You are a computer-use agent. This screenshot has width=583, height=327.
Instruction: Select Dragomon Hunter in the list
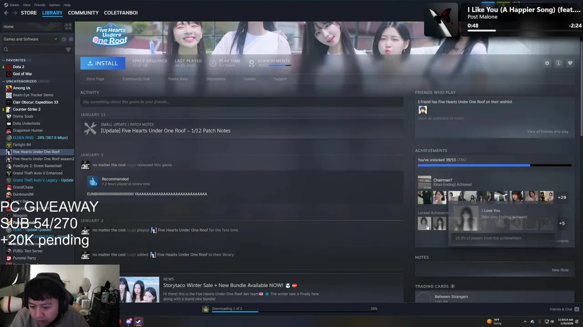click(x=28, y=130)
